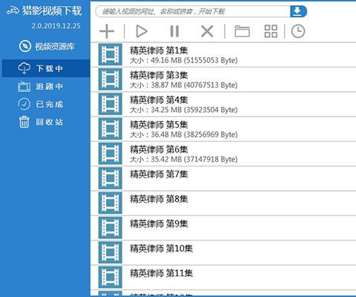The height and width of the screenshot is (297, 356).
Task: Click film thumbnail of 精英律师 第3集
Action: pyautogui.click(x=111, y=79)
